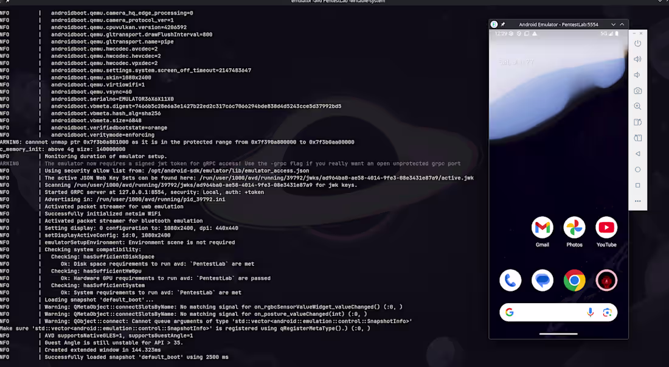The height and width of the screenshot is (367, 669).
Task: Tap the gesture navigation handle at screen bottom
Action: pos(558,334)
